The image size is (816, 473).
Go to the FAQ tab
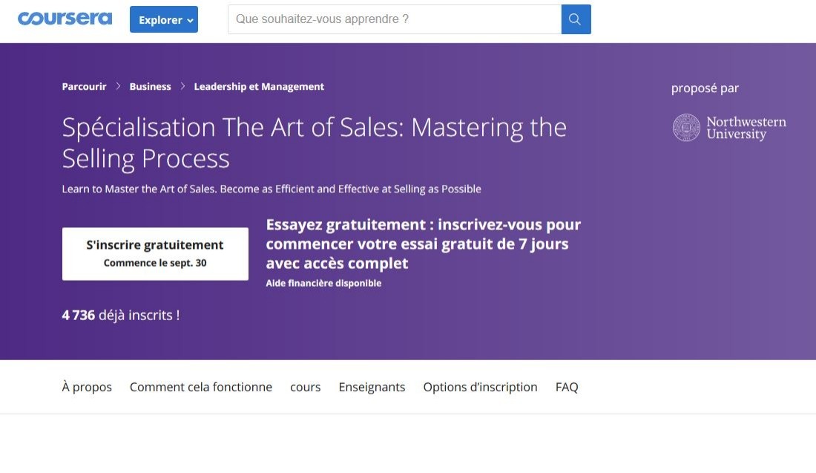pos(567,387)
